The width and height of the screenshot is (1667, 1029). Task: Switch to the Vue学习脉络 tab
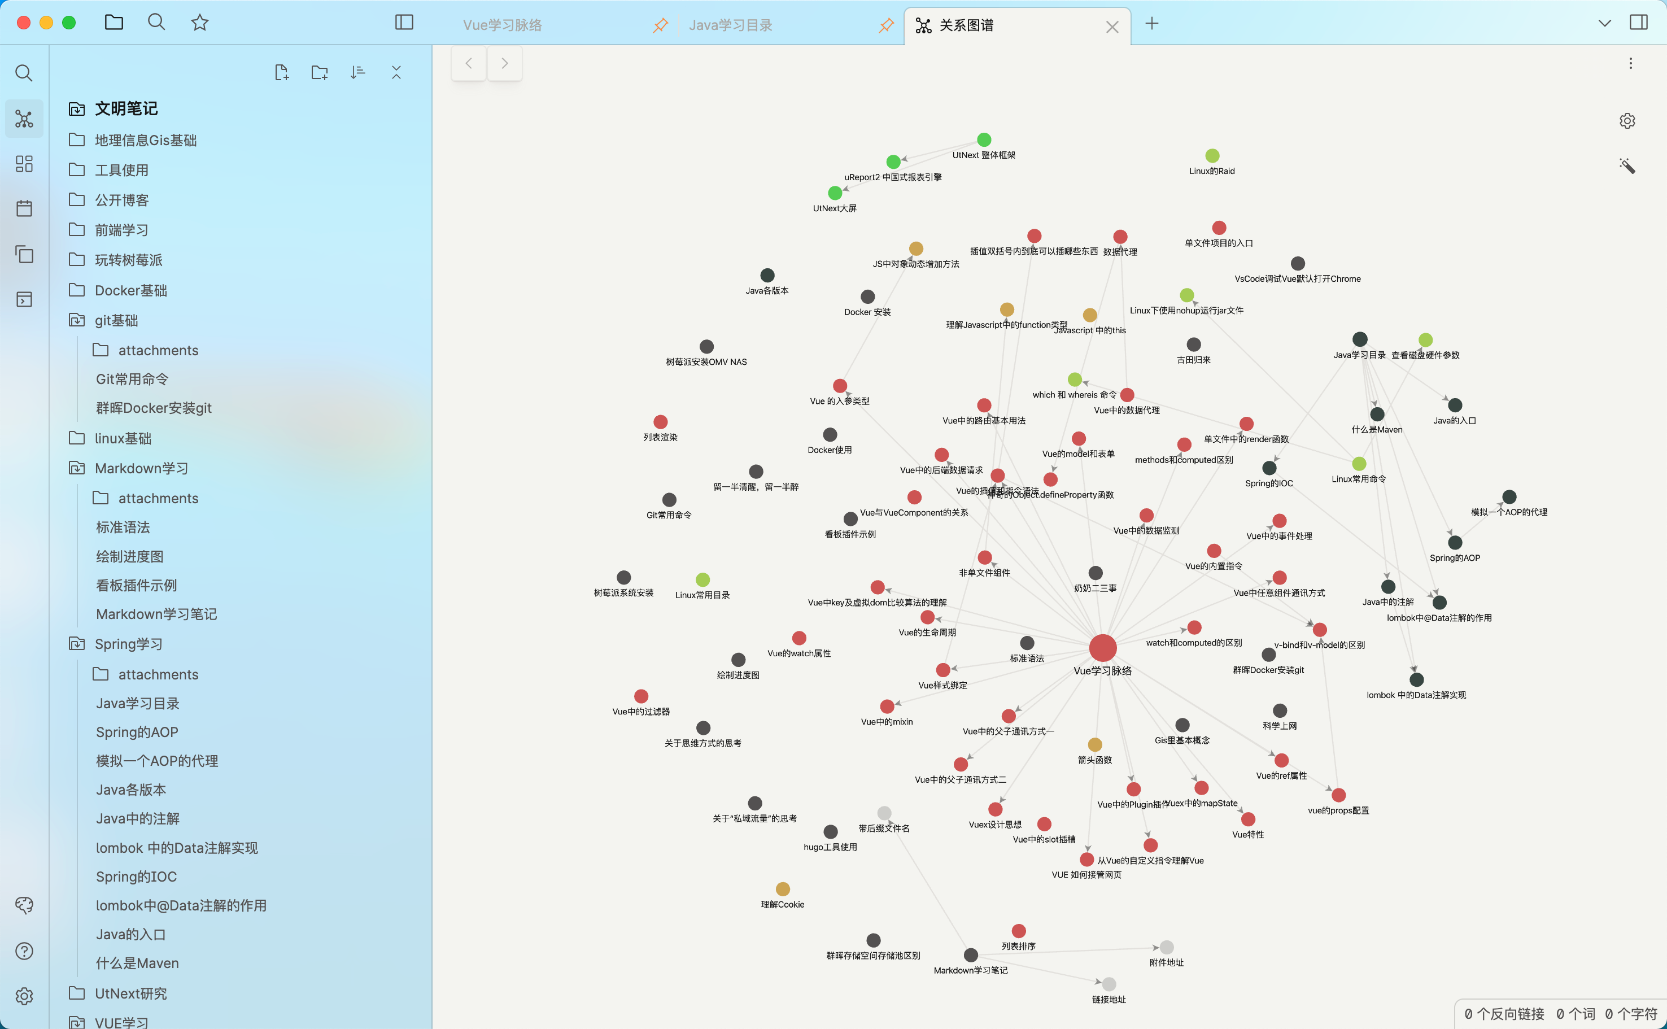pos(502,25)
